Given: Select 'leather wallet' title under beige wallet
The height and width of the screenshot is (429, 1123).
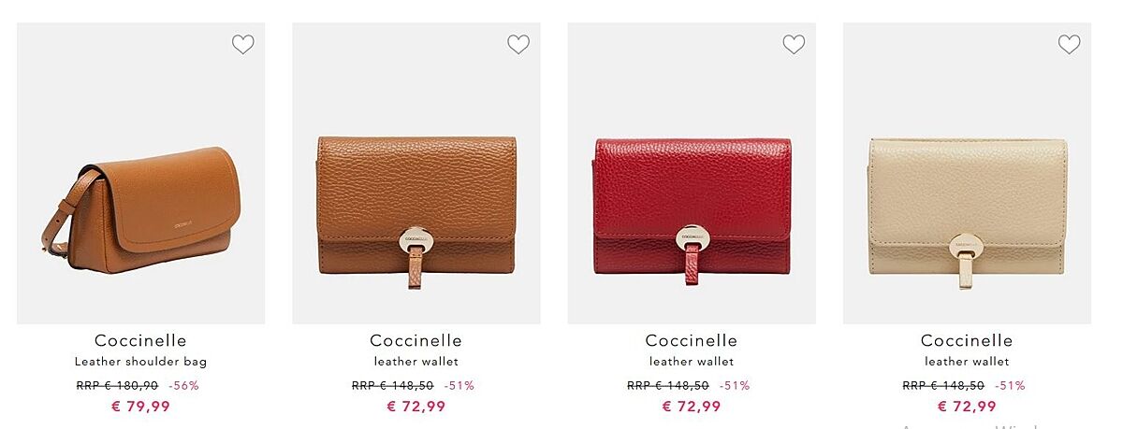Looking at the screenshot, I should (x=967, y=362).
